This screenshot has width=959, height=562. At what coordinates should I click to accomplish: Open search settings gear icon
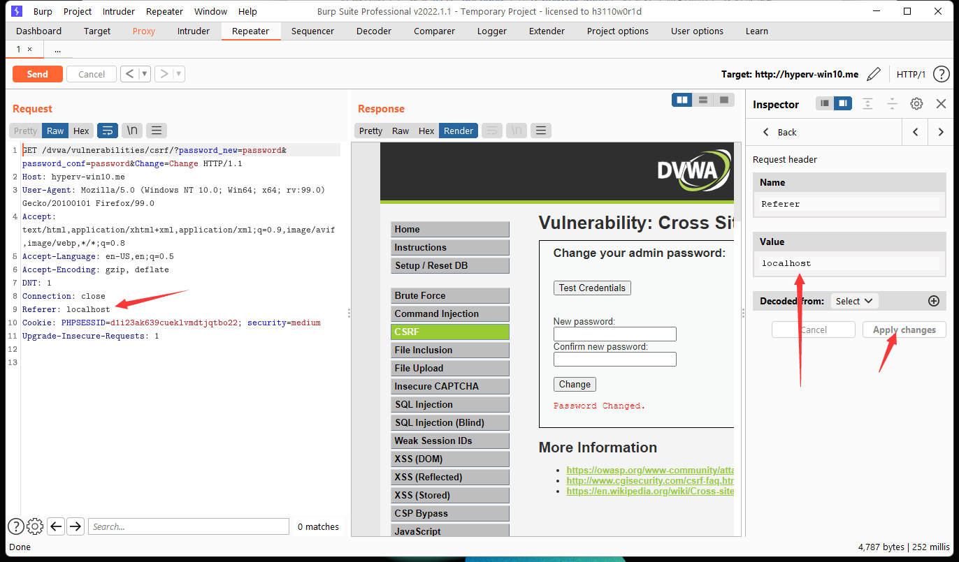(x=35, y=526)
